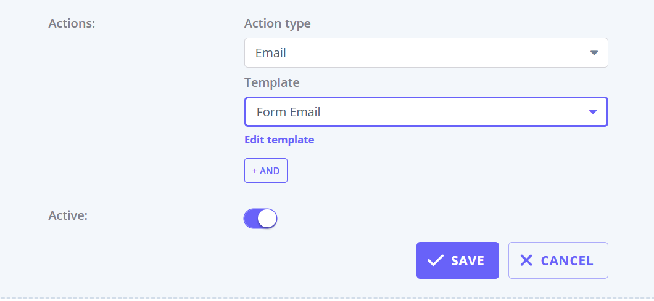Click the checkmark icon on Save

436,260
